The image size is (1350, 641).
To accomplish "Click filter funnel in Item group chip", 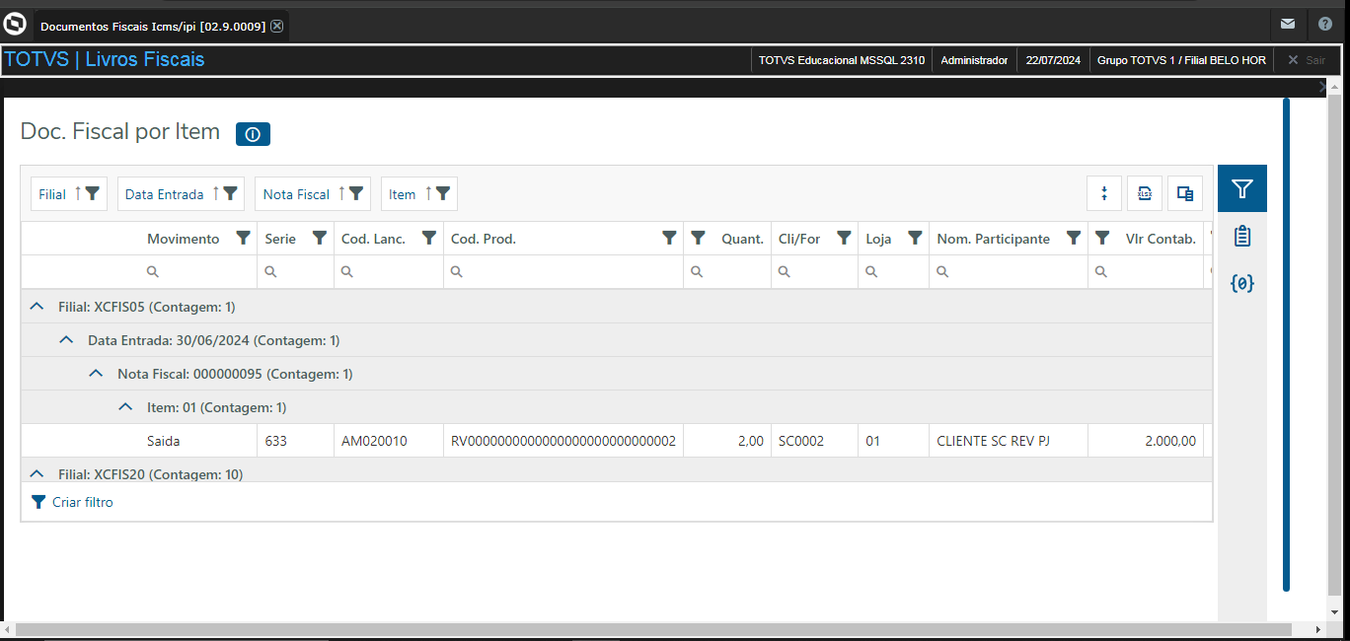I will pyautogui.click(x=443, y=193).
